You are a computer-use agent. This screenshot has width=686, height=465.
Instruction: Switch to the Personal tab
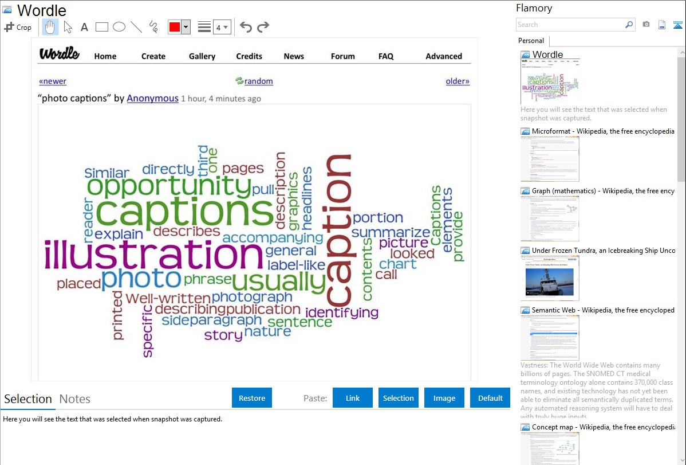click(x=531, y=41)
